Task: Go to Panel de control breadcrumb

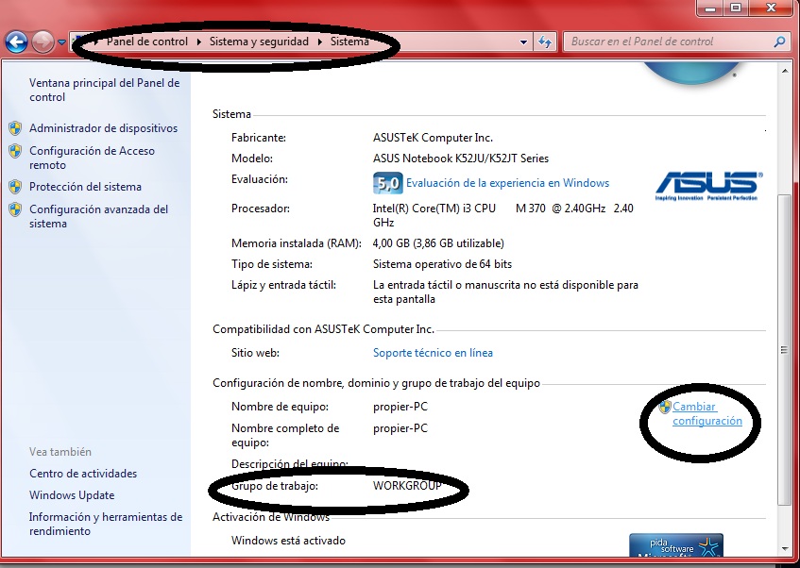Action: pos(145,42)
